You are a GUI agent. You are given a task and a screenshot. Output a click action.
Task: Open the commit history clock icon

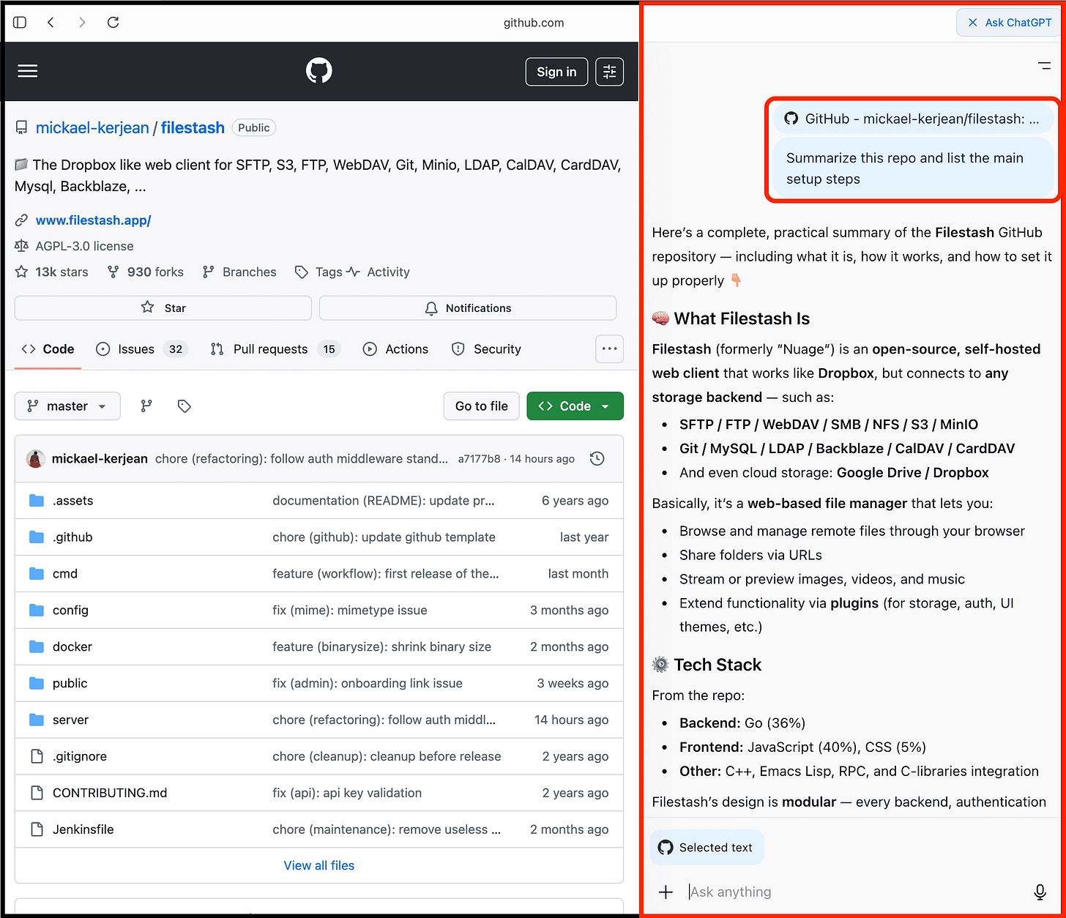click(597, 459)
